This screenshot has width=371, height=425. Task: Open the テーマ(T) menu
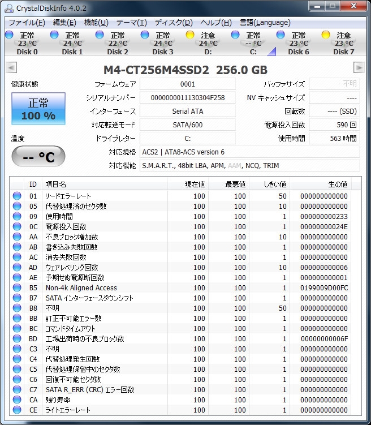(x=132, y=23)
